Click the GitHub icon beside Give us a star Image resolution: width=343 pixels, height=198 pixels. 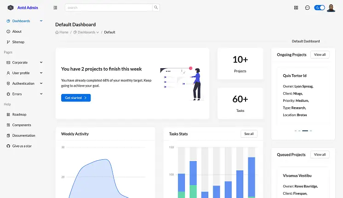coord(8,146)
